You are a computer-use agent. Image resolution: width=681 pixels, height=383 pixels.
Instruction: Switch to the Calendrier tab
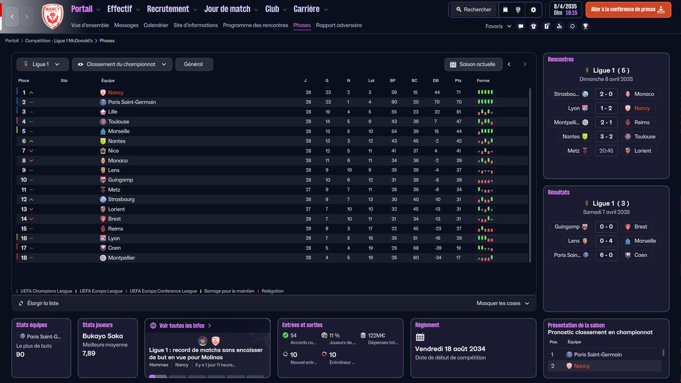[x=156, y=25]
